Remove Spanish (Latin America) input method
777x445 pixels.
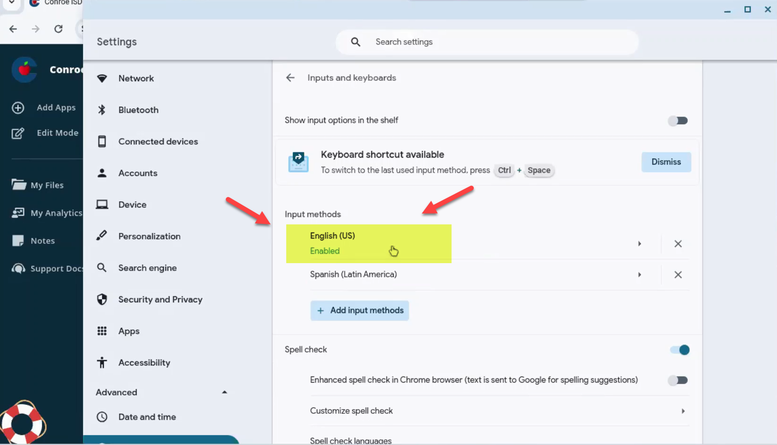(x=678, y=275)
